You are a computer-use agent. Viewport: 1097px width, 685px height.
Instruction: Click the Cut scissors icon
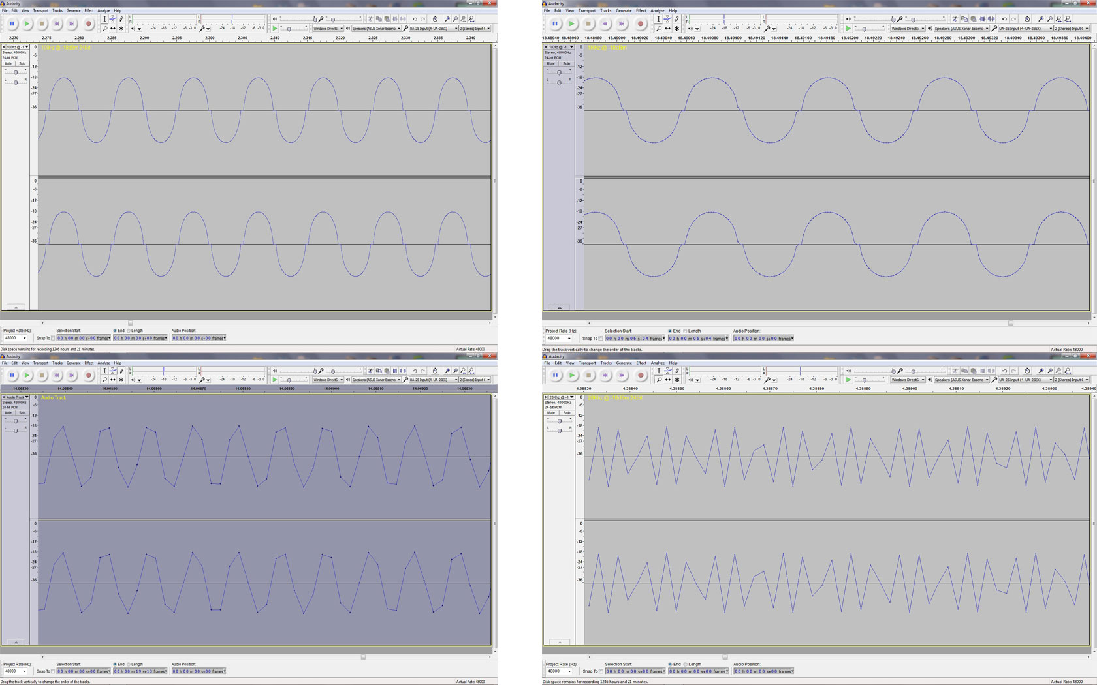pyautogui.click(x=370, y=18)
